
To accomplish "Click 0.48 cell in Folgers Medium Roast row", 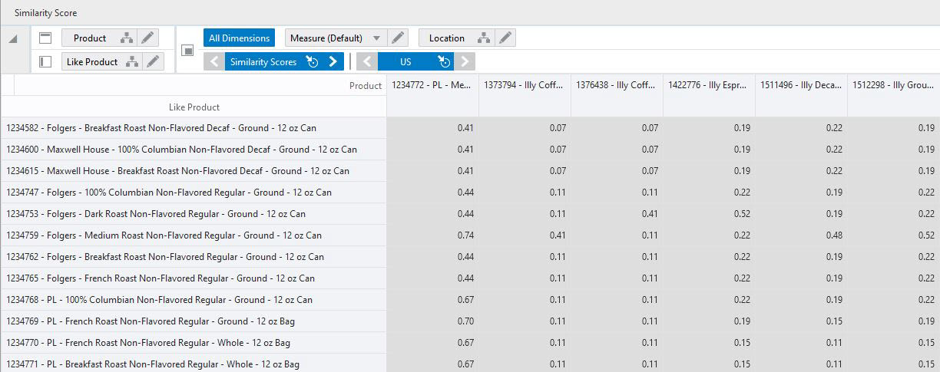I will pyautogui.click(x=801, y=235).
